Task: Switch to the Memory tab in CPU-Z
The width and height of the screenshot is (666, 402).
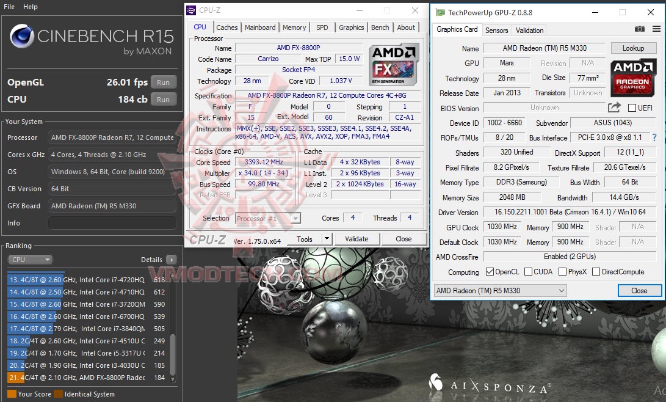Action: [x=294, y=27]
